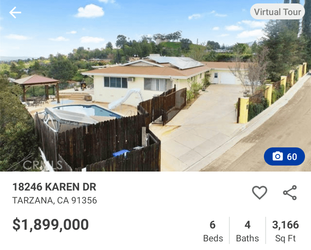
Task: Tap the white garage door in photo
Action: (228, 78)
